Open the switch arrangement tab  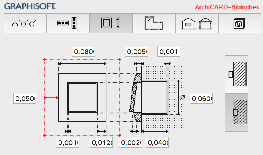[x=68, y=23]
